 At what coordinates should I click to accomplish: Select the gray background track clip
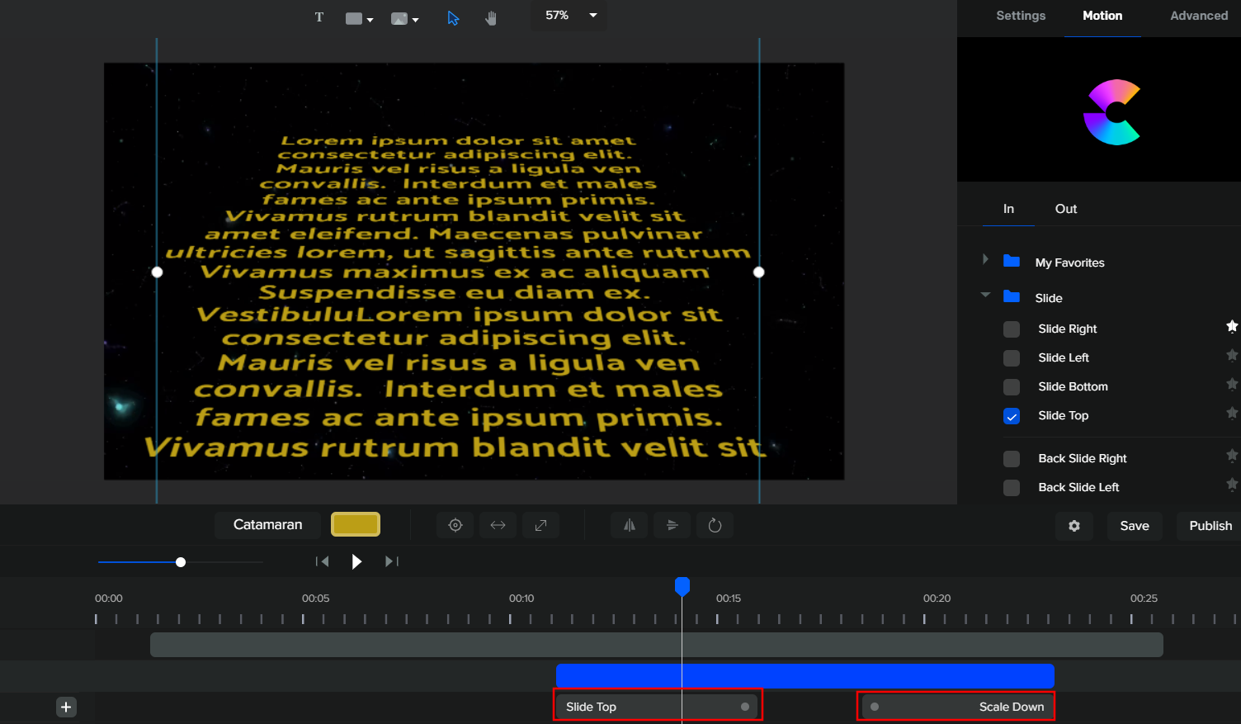pos(657,645)
